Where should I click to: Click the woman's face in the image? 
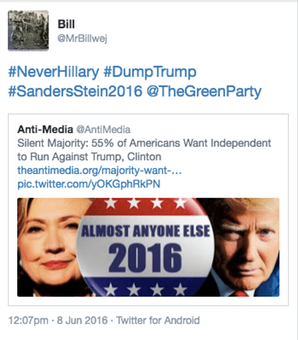[x=49, y=243]
